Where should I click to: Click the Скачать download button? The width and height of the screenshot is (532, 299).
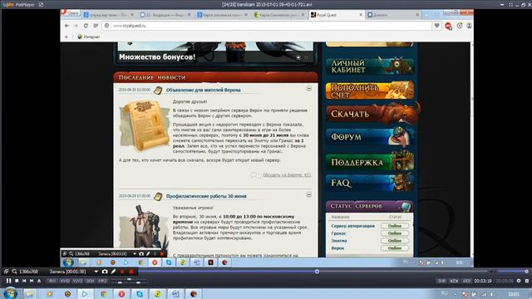372,114
